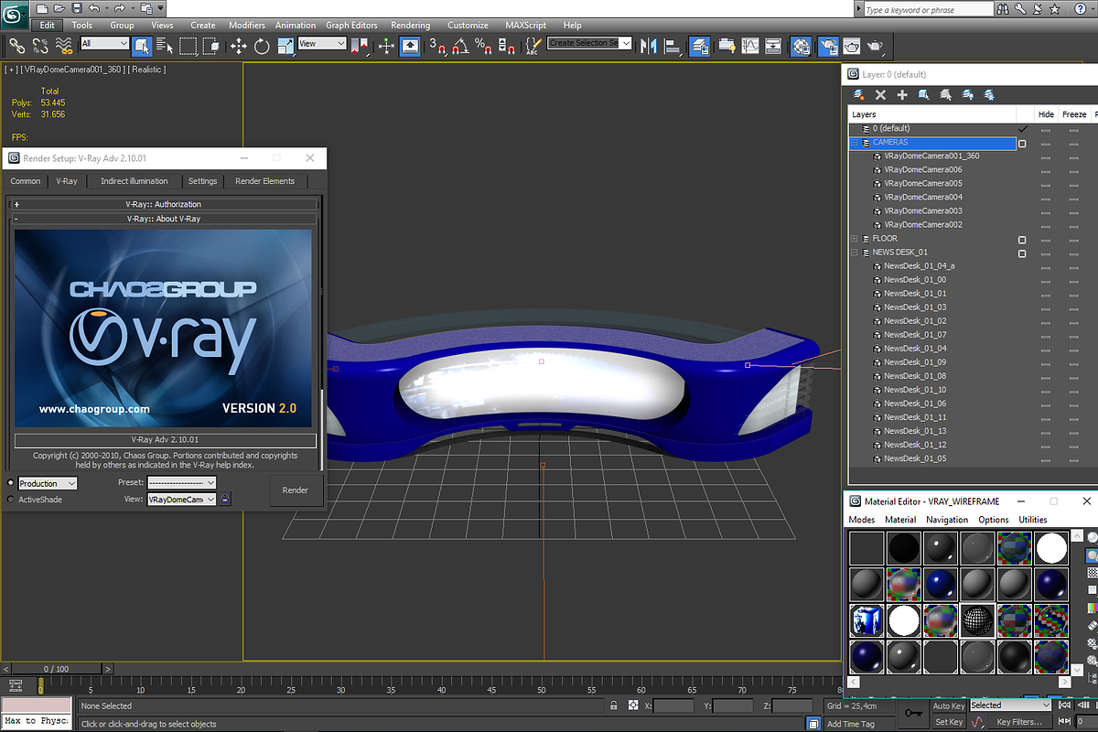
Task: Toggle the CAMERAS layer checkbox
Action: pos(1022,143)
